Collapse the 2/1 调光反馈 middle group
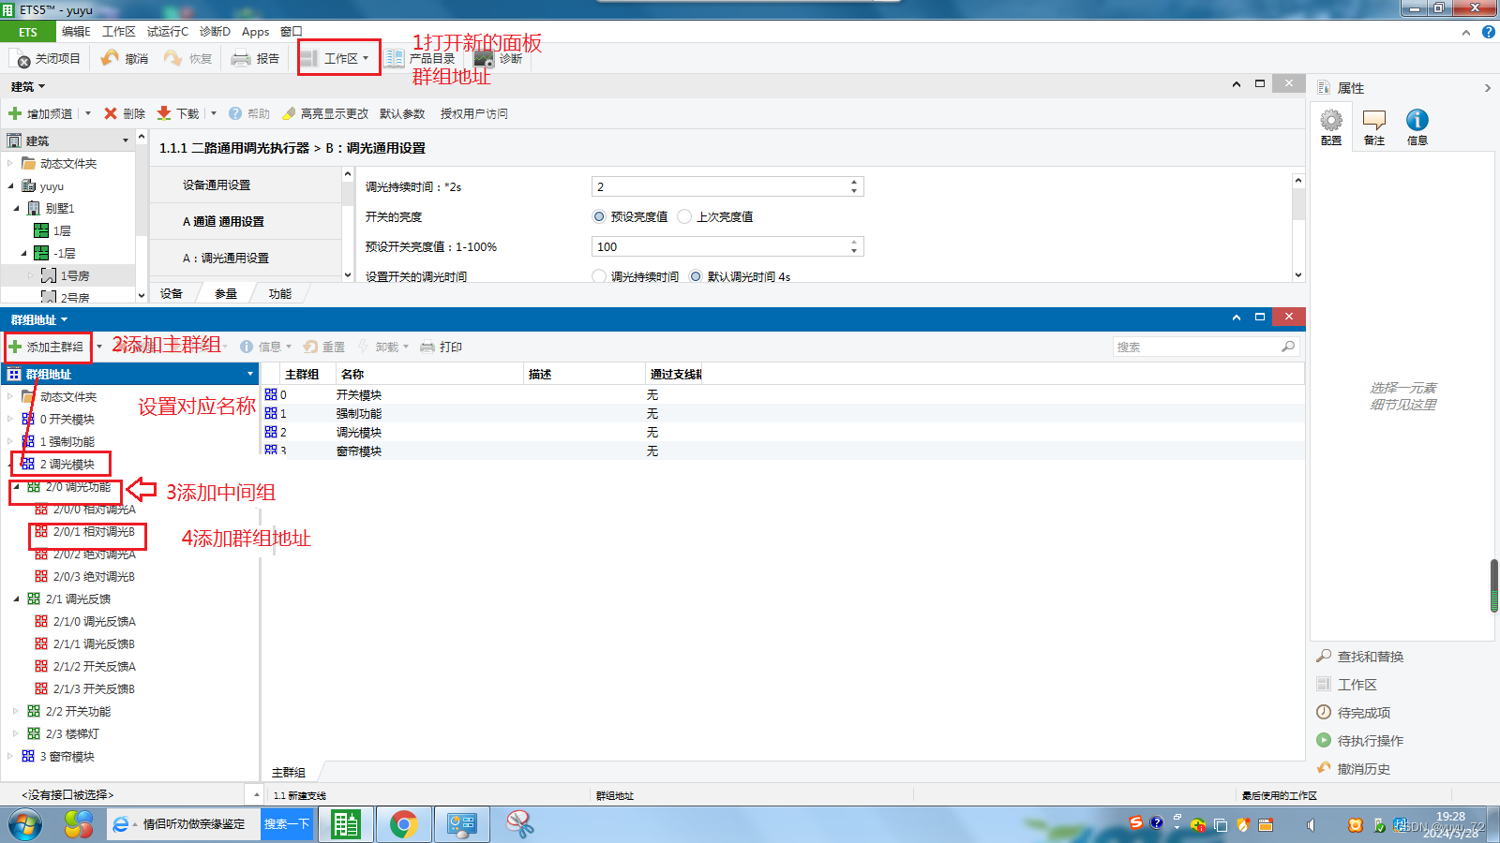This screenshot has height=843, width=1500. [x=16, y=599]
